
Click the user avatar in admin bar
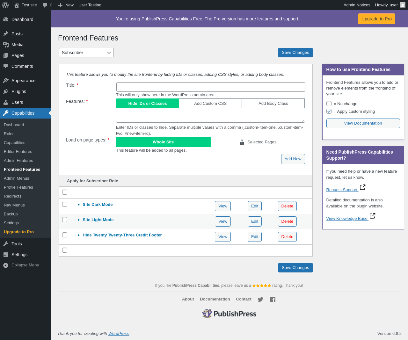(x=403, y=5)
